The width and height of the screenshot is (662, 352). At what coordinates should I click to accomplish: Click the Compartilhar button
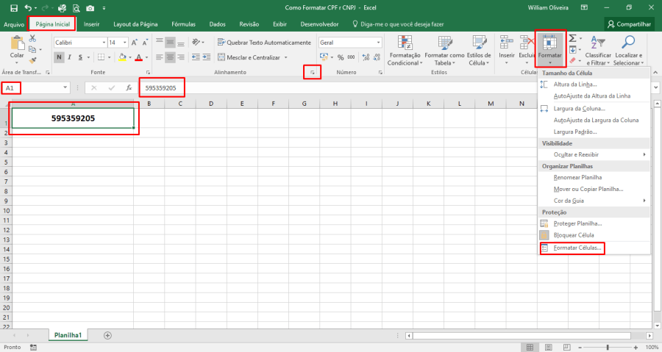629,24
